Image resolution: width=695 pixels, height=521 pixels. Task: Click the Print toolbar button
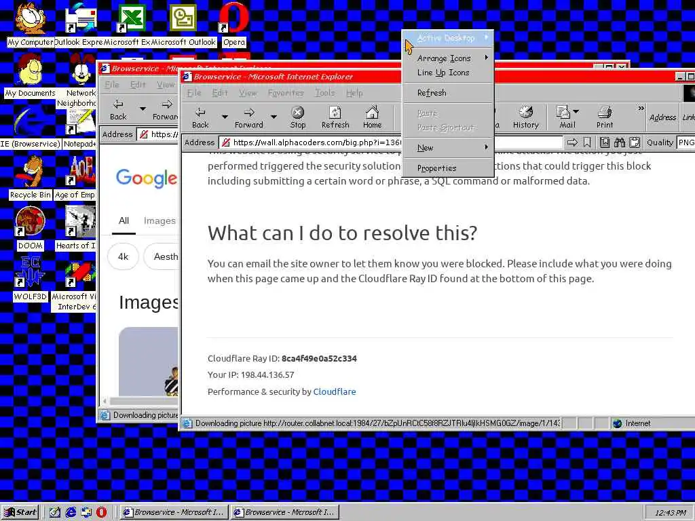coord(605,117)
